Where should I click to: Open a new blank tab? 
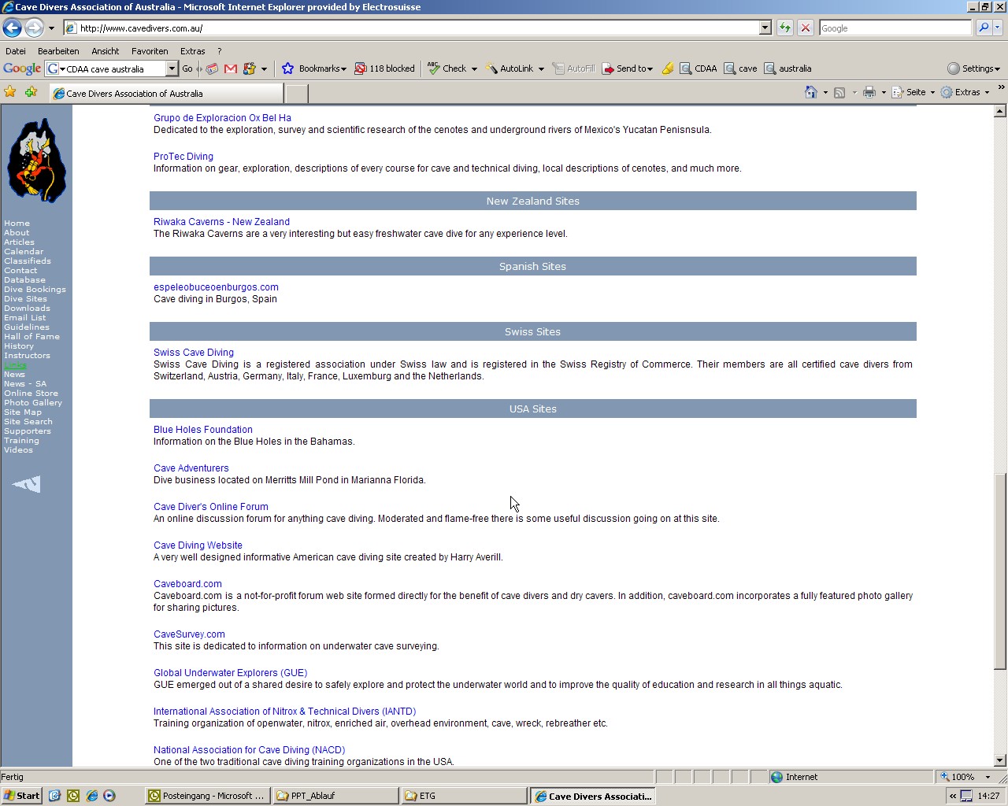pos(296,94)
